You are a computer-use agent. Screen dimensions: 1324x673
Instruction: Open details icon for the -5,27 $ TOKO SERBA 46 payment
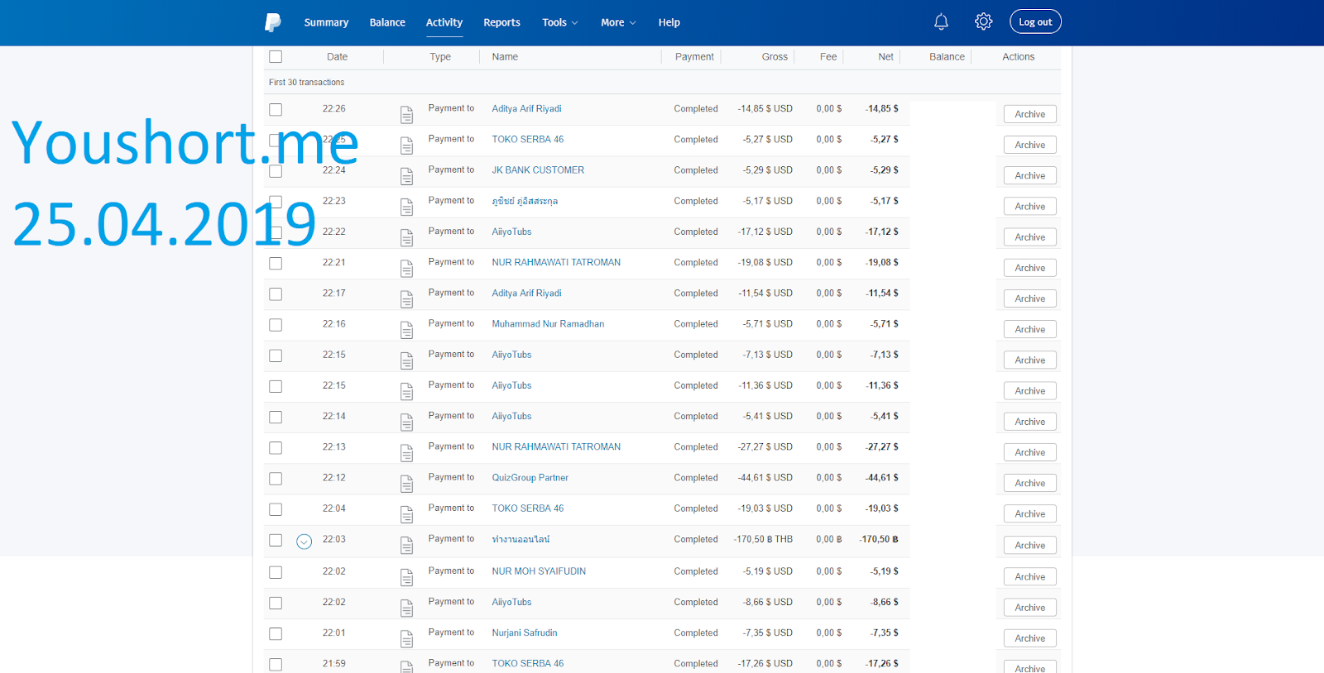[406, 145]
